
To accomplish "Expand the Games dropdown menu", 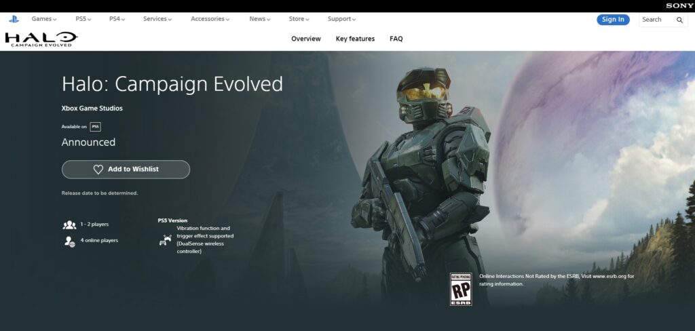I will pos(44,19).
